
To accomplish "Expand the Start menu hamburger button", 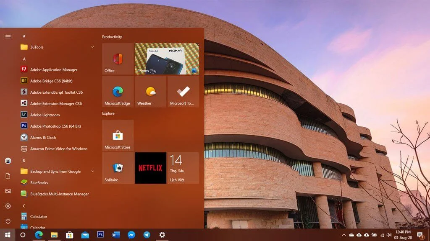I will click(x=8, y=37).
